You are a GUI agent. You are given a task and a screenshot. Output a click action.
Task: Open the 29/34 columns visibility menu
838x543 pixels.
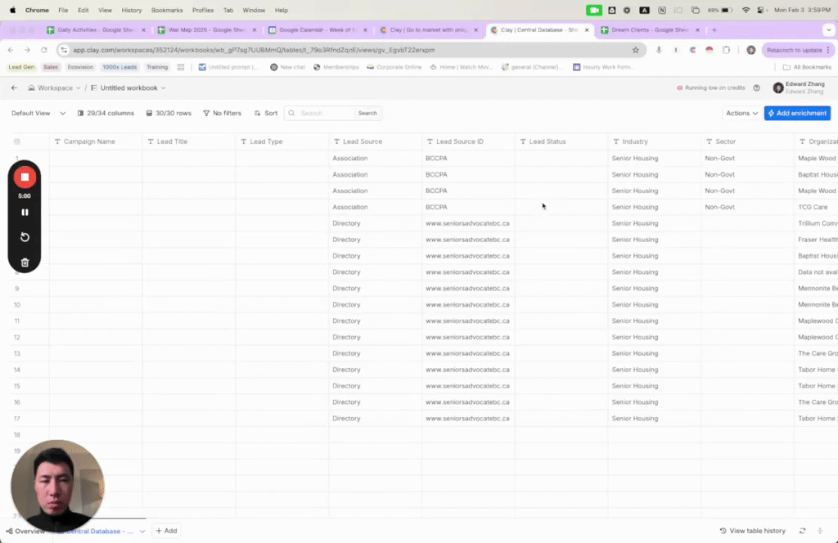tap(105, 114)
